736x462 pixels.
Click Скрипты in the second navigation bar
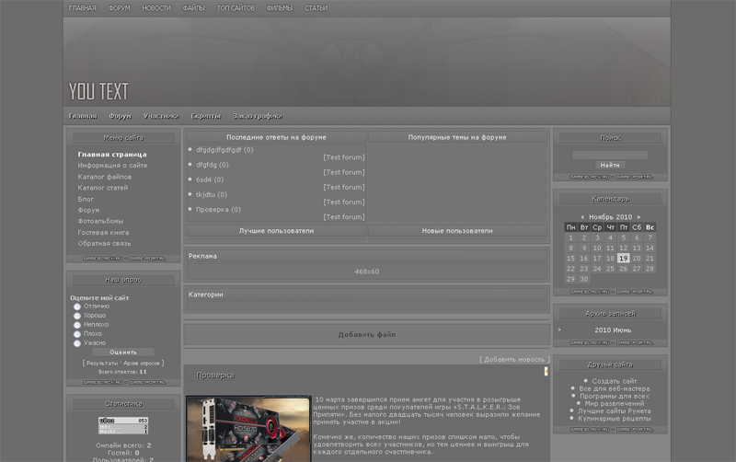[205, 116]
